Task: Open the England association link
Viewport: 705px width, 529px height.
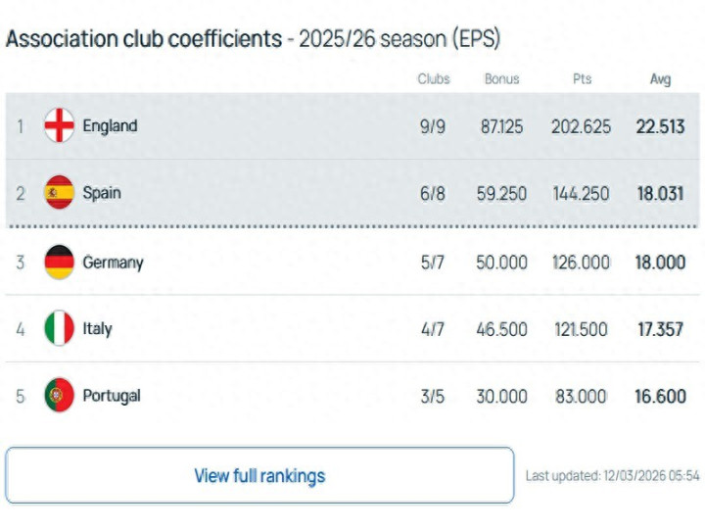Action: click(110, 126)
